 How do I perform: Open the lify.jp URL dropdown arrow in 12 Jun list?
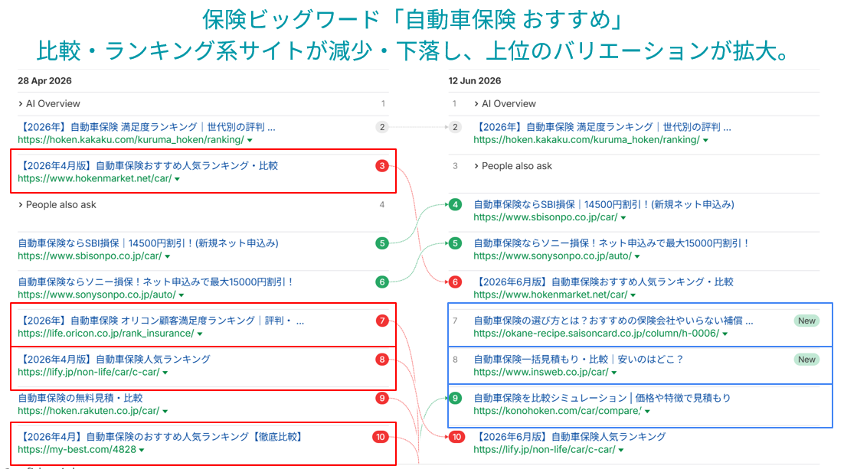coord(621,450)
